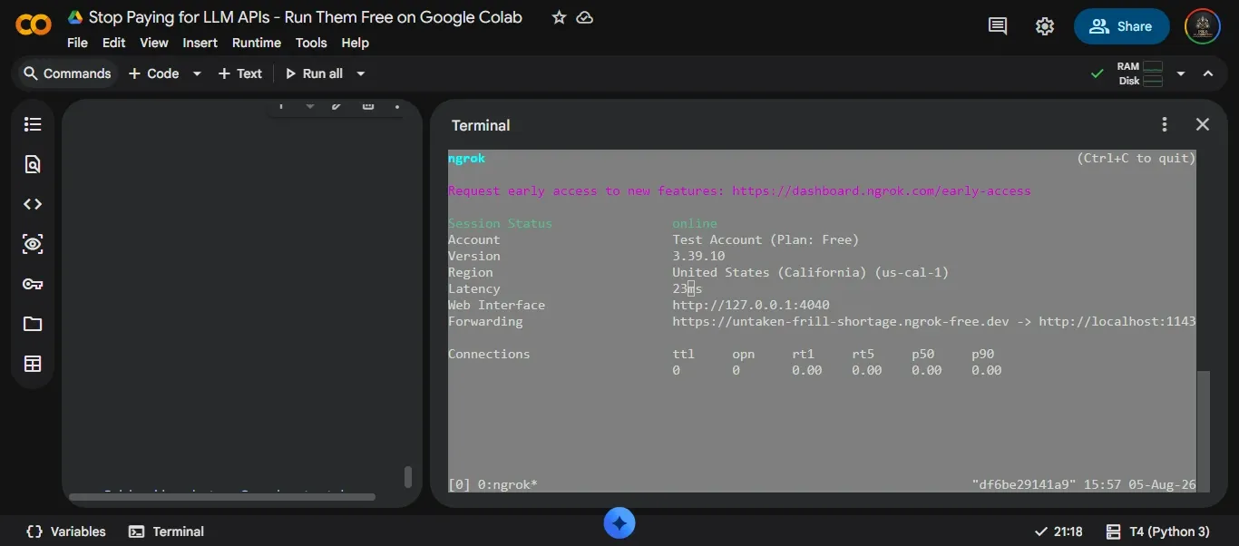The width and height of the screenshot is (1239, 546).
Task: Open the Help menu
Action: pos(355,43)
